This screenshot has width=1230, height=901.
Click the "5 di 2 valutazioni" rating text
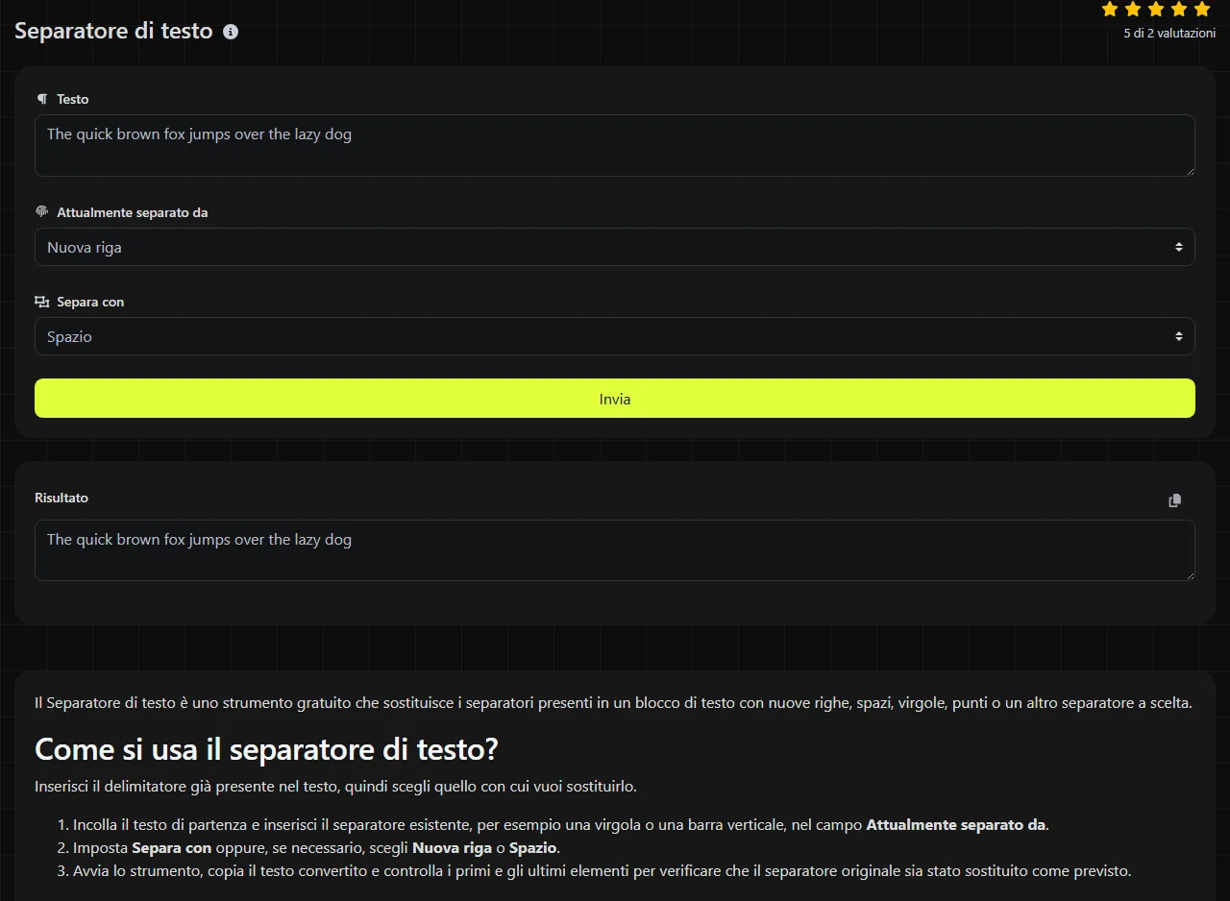pos(1169,34)
